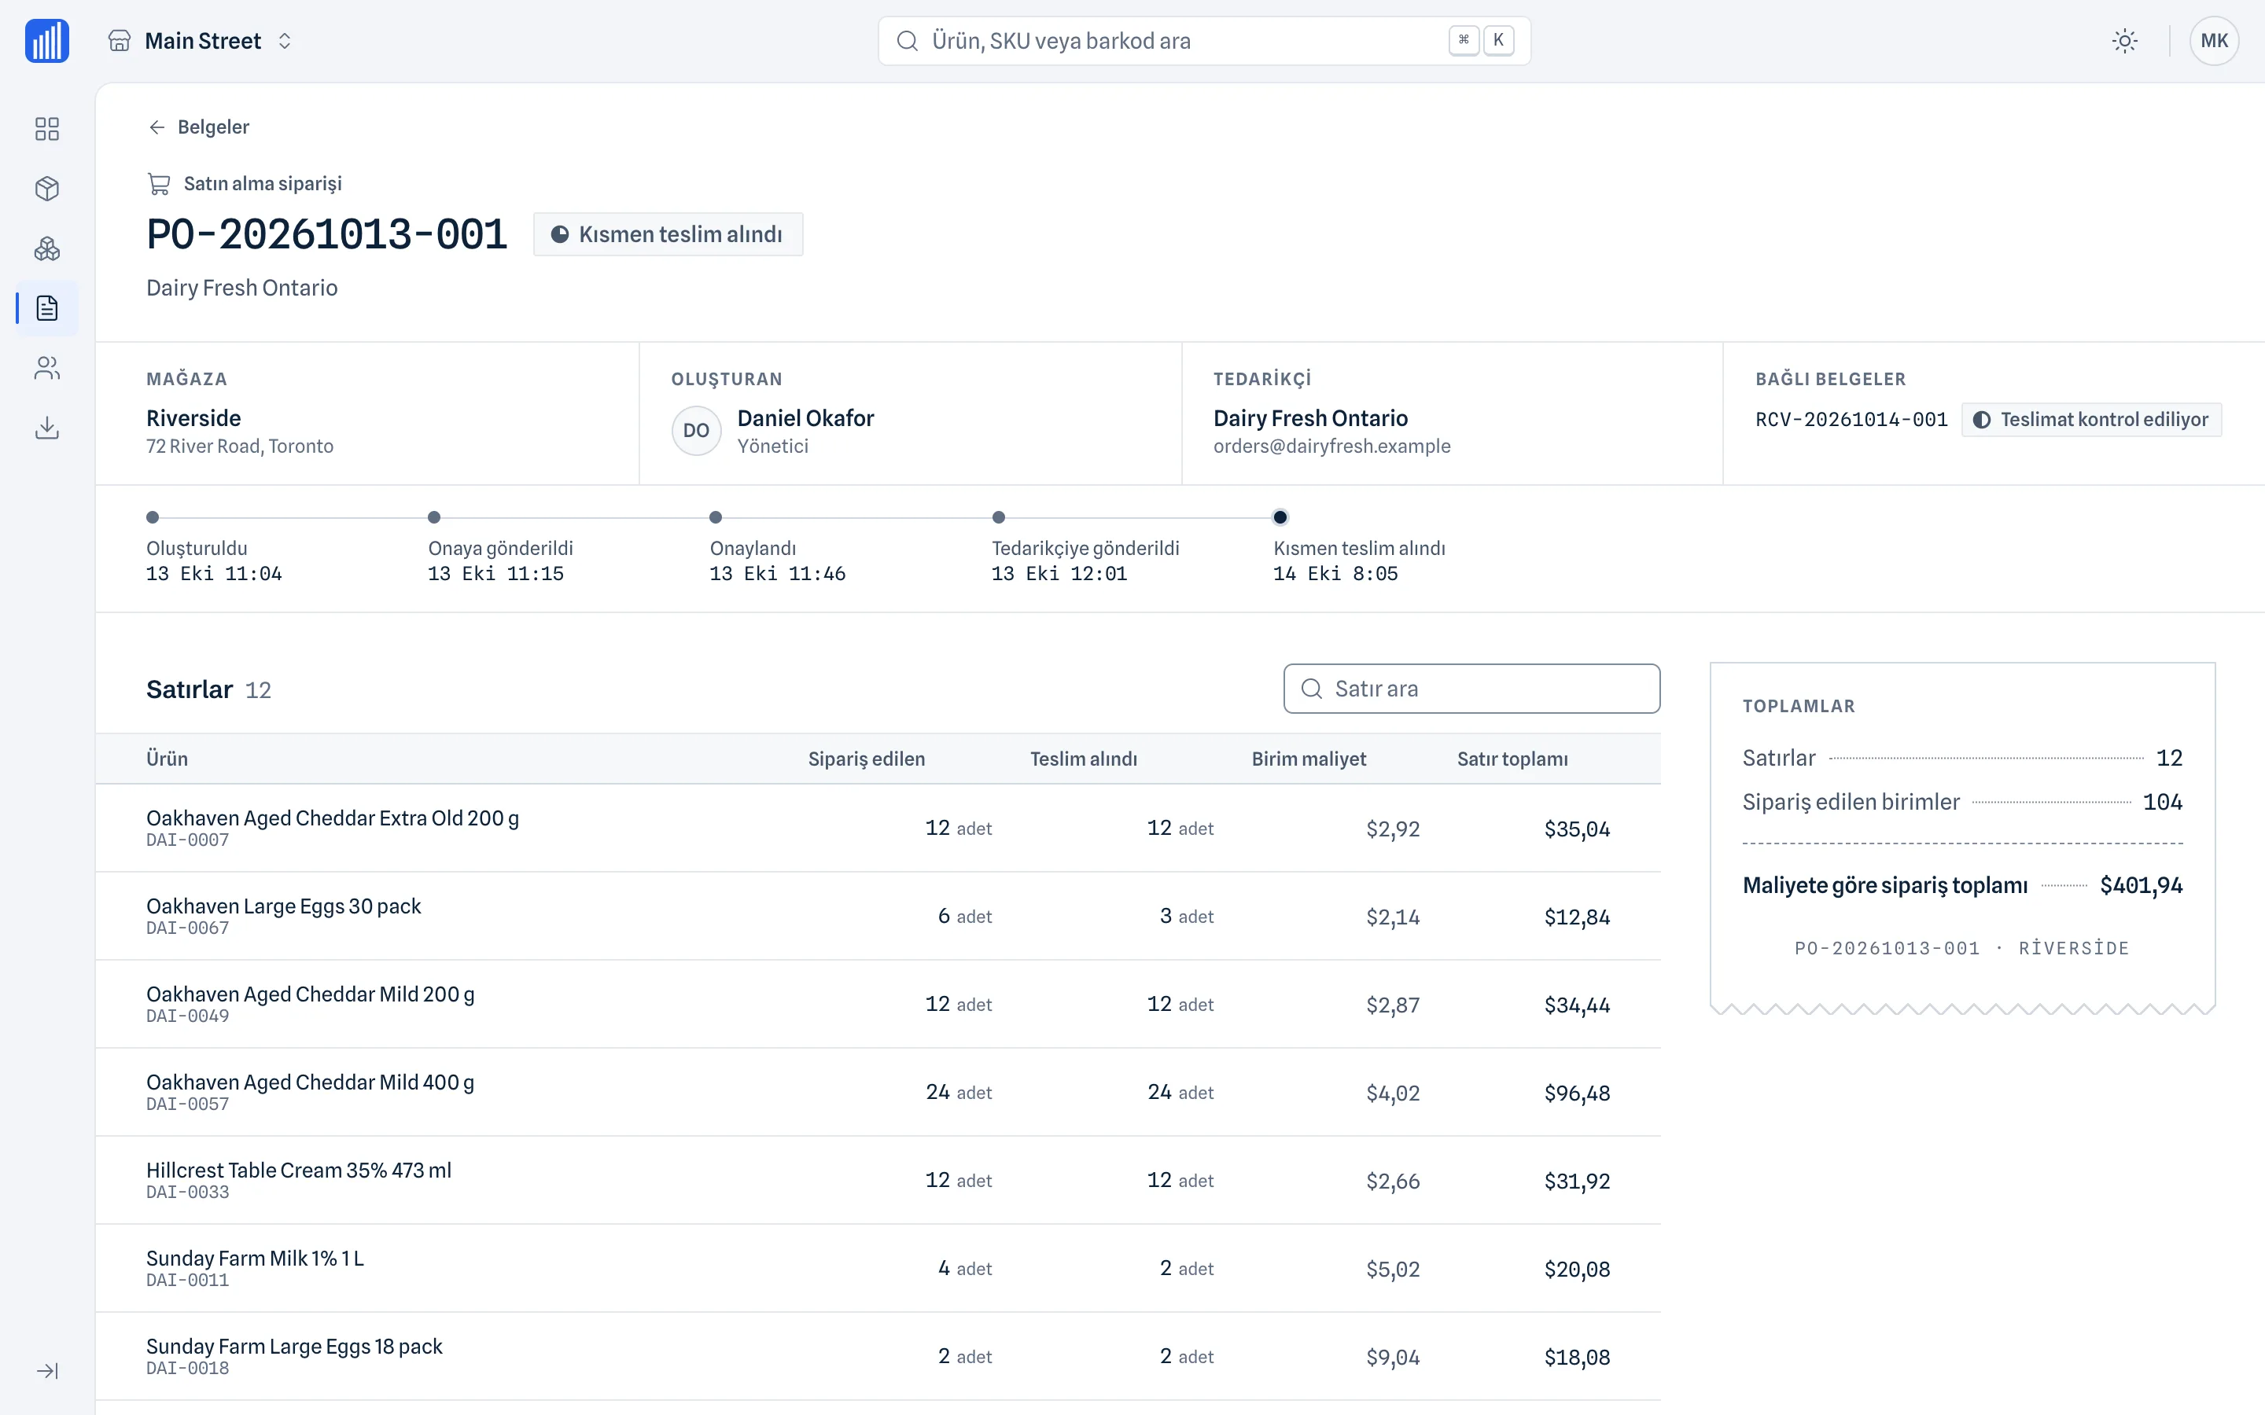Toggle the light/dark theme sun icon
The height and width of the screenshot is (1415, 2265).
click(x=2124, y=41)
